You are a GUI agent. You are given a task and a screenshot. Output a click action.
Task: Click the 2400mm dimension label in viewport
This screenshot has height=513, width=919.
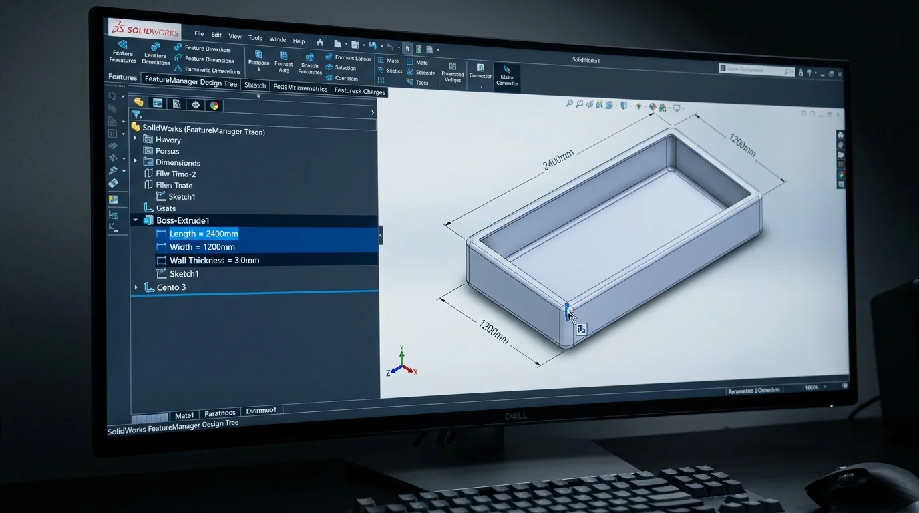(x=558, y=159)
